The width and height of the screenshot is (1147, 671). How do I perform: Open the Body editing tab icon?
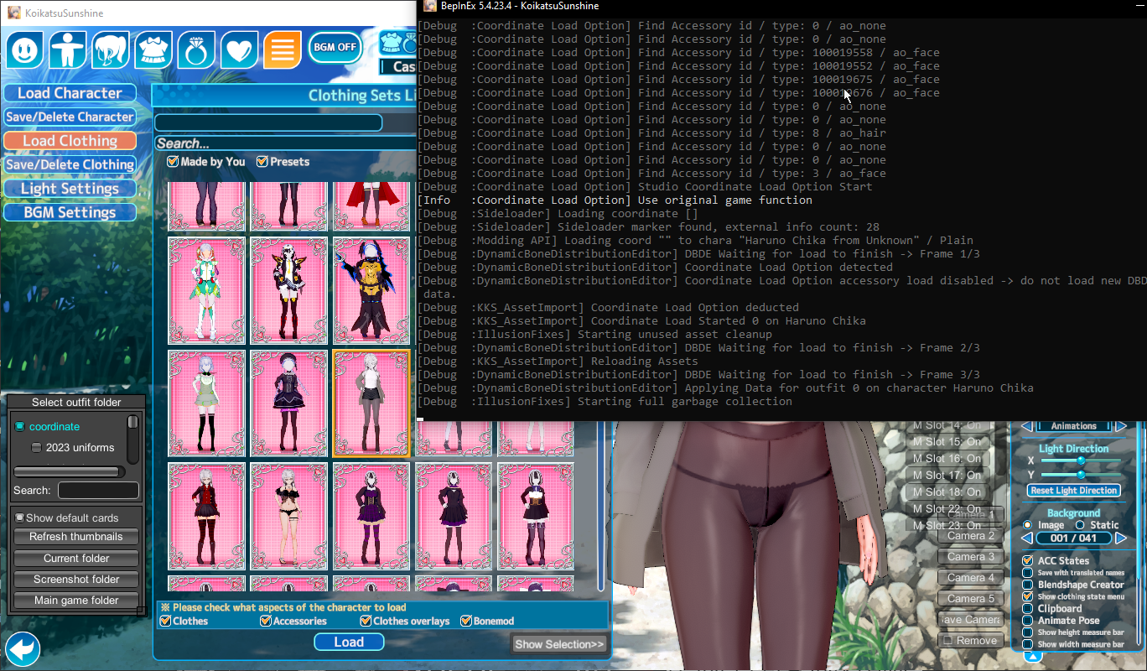click(68, 50)
